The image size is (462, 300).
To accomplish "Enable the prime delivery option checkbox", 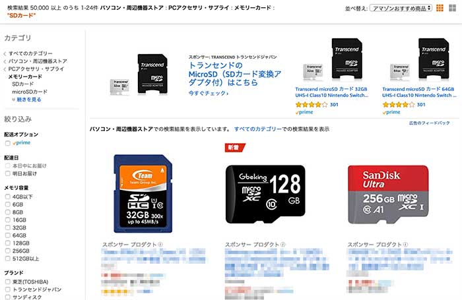I will tap(8, 143).
